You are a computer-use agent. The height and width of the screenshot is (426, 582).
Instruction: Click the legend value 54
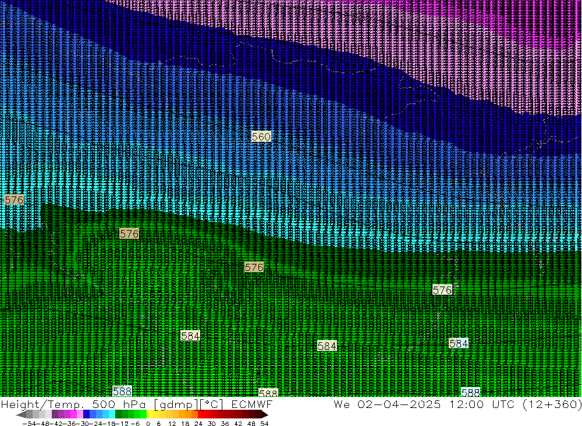[x=264, y=424]
